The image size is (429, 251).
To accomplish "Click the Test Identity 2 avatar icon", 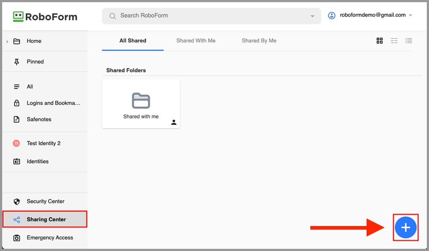I will (16, 143).
